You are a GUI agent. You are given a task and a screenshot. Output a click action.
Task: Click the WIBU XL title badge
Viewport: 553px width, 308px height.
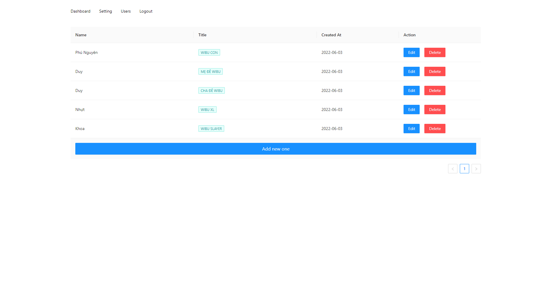tap(207, 109)
